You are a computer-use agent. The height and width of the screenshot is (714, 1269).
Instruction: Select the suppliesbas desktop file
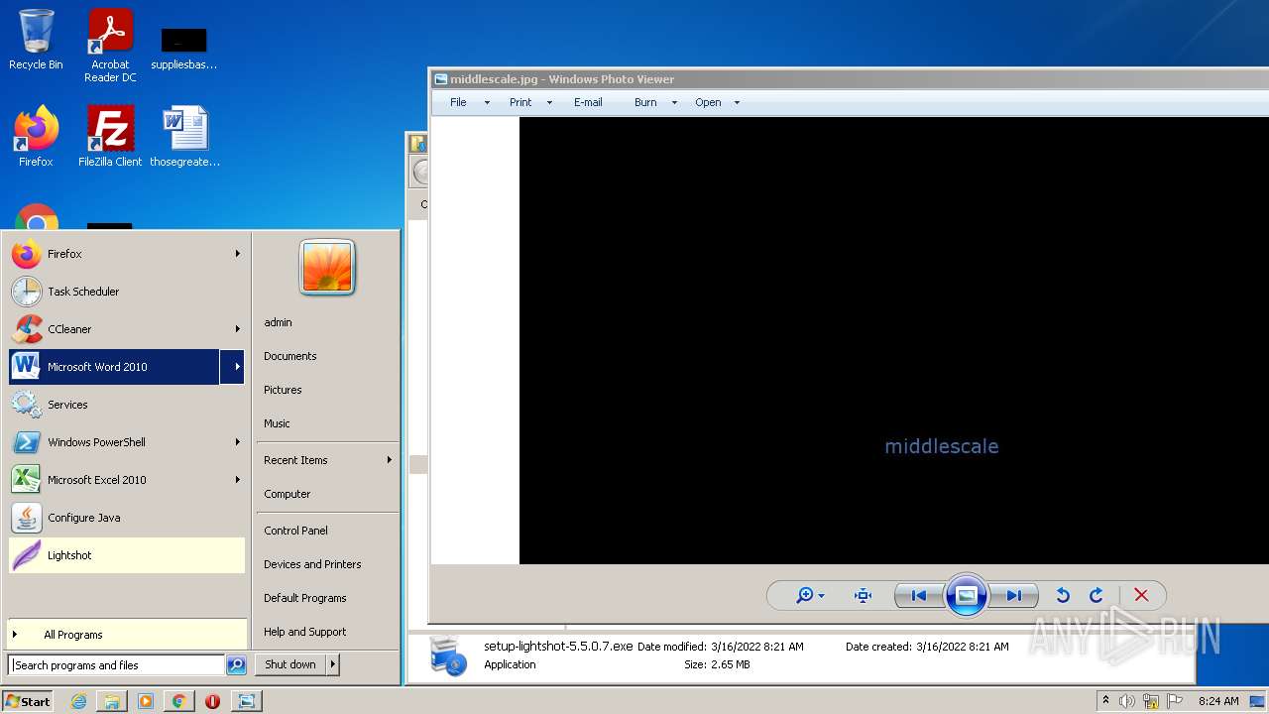(184, 49)
